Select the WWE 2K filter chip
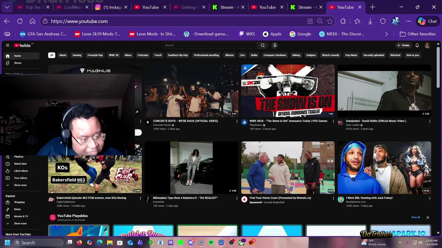This screenshot has height=248, width=442. (x=114, y=55)
